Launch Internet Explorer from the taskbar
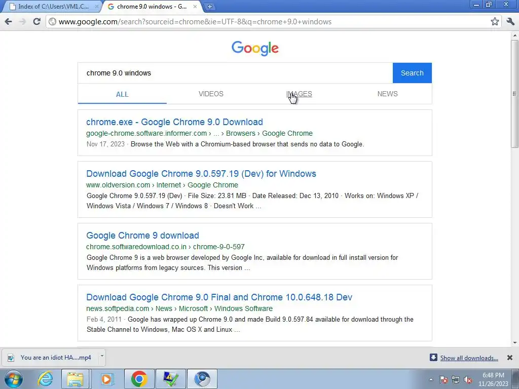This screenshot has width=519, height=389. click(x=45, y=379)
